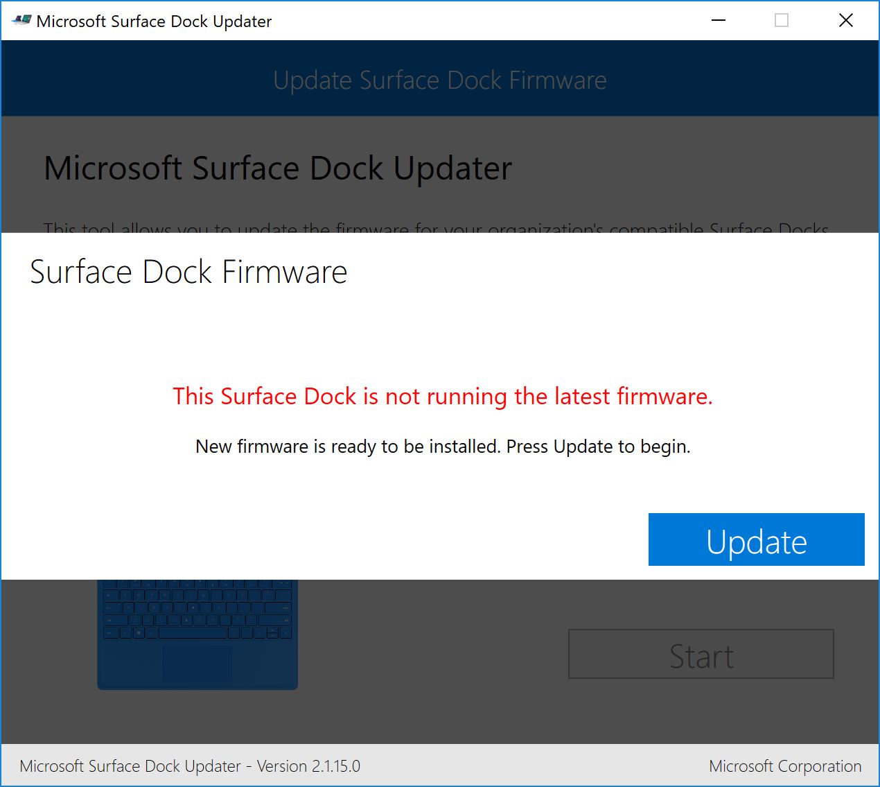The height and width of the screenshot is (787, 880).
Task: Click the window title text in the title bar
Action: pyautogui.click(x=154, y=21)
